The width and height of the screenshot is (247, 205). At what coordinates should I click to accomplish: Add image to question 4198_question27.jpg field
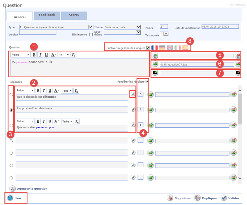point(155,64)
